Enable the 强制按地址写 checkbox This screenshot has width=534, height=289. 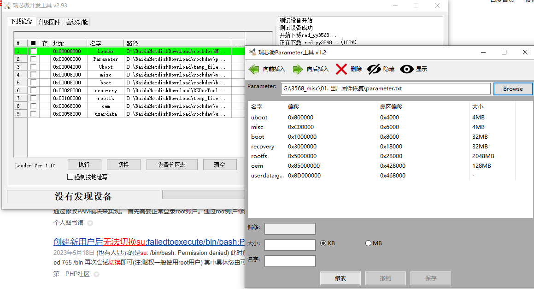pos(70,177)
